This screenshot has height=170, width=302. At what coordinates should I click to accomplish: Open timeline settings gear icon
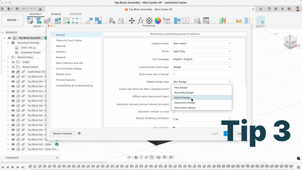pos(298,167)
